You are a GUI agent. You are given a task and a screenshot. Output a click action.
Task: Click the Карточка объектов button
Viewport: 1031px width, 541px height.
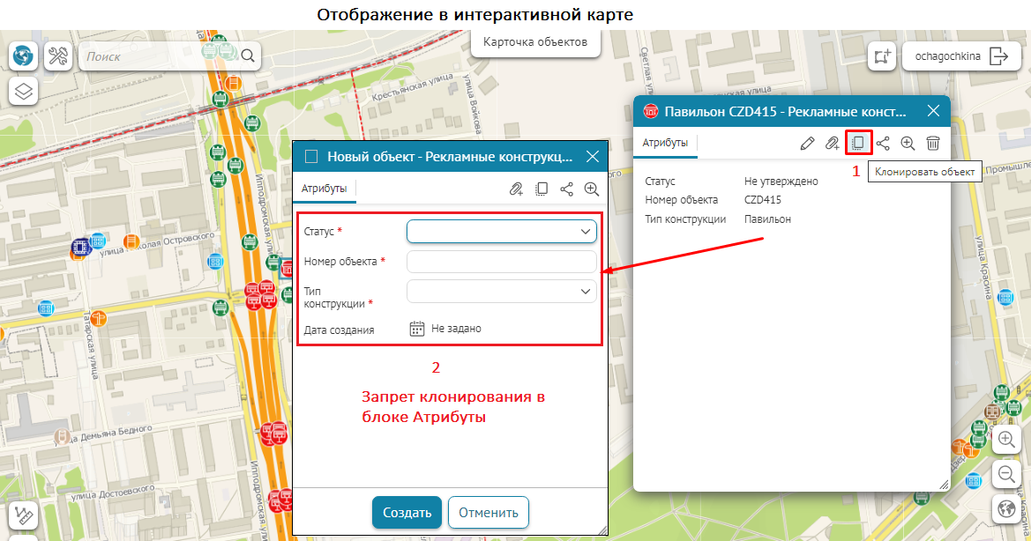[x=535, y=41]
